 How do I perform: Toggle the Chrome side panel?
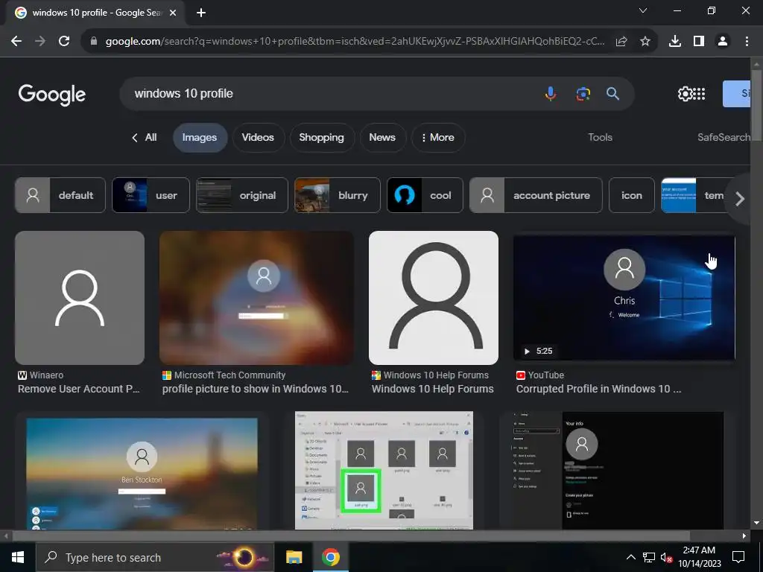(699, 42)
